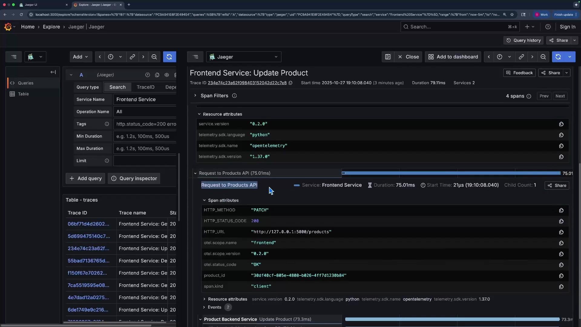The height and width of the screenshot is (327, 581).
Task: Open Tags field info tooltip
Action: (x=107, y=124)
